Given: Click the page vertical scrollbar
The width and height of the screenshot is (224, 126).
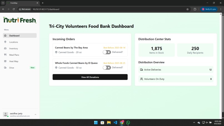Looking at the screenshot, I should (x=223, y=64).
